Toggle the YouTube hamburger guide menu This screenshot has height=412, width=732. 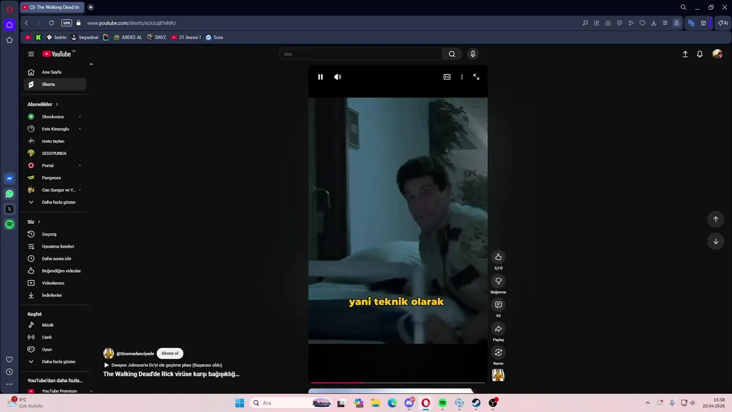click(31, 54)
